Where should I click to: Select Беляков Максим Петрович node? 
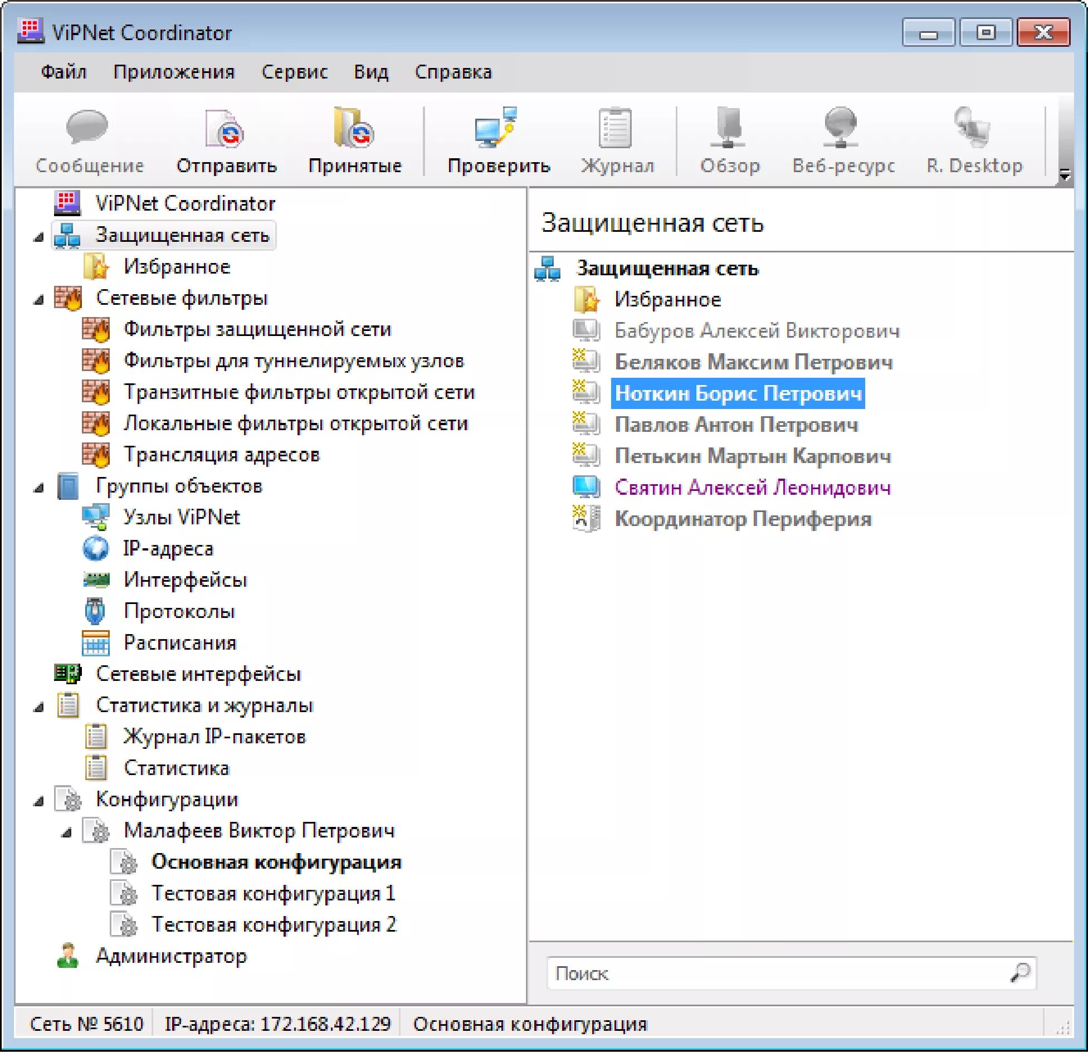click(753, 362)
